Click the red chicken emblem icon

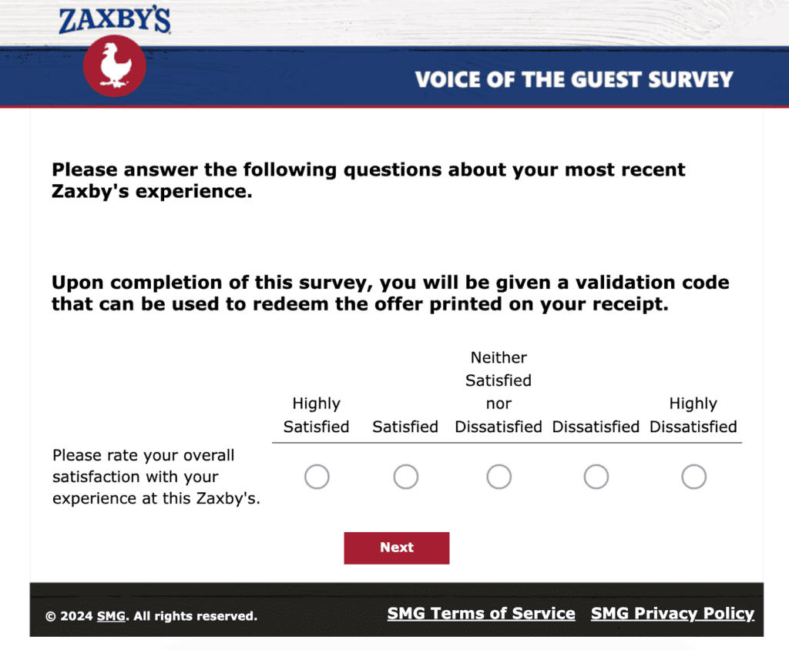115,66
